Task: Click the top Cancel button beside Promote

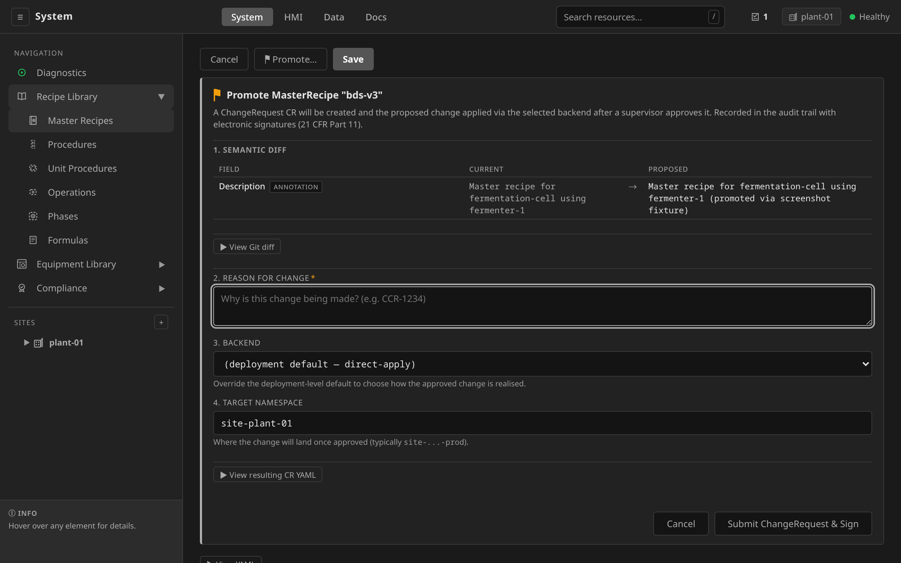Action: (x=224, y=59)
